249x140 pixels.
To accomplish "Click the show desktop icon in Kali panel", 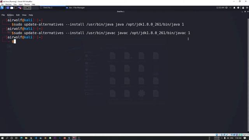I will pyautogui.click(x=8, y=8).
